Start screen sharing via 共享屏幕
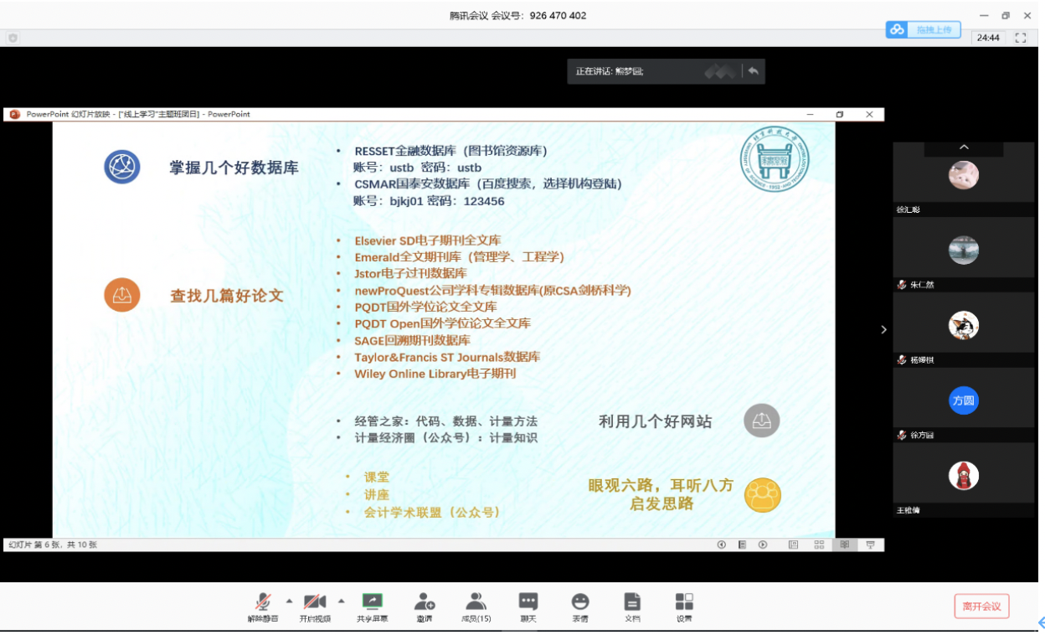 coord(372,607)
